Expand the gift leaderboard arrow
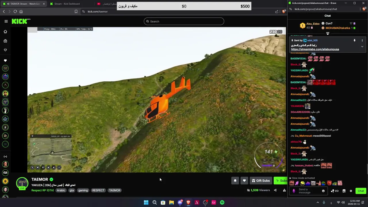Viewport: 368px width, 207px height. 328,33
